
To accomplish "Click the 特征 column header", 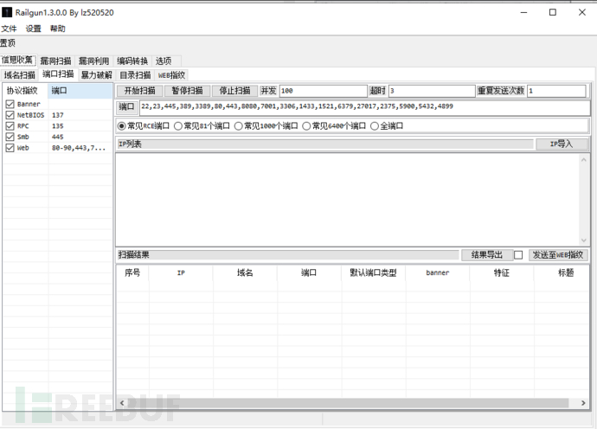I will [x=502, y=272].
